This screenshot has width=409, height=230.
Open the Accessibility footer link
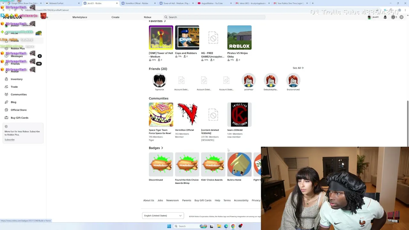tap(241, 200)
